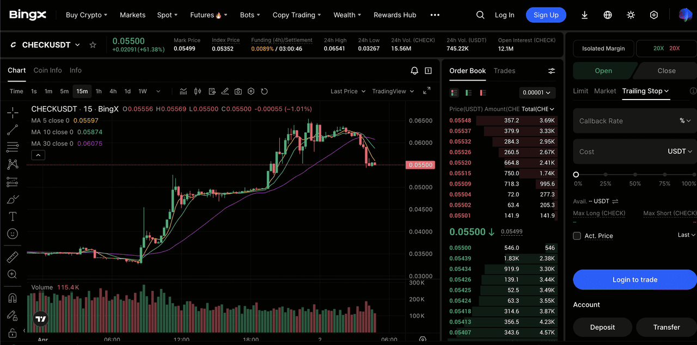Image resolution: width=697 pixels, height=345 pixels.
Task: Enable the Act. Price checkbox
Action: (x=577, y=236)
